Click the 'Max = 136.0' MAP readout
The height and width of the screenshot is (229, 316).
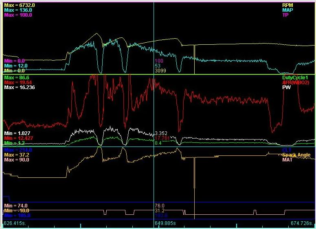click(18, 10)
